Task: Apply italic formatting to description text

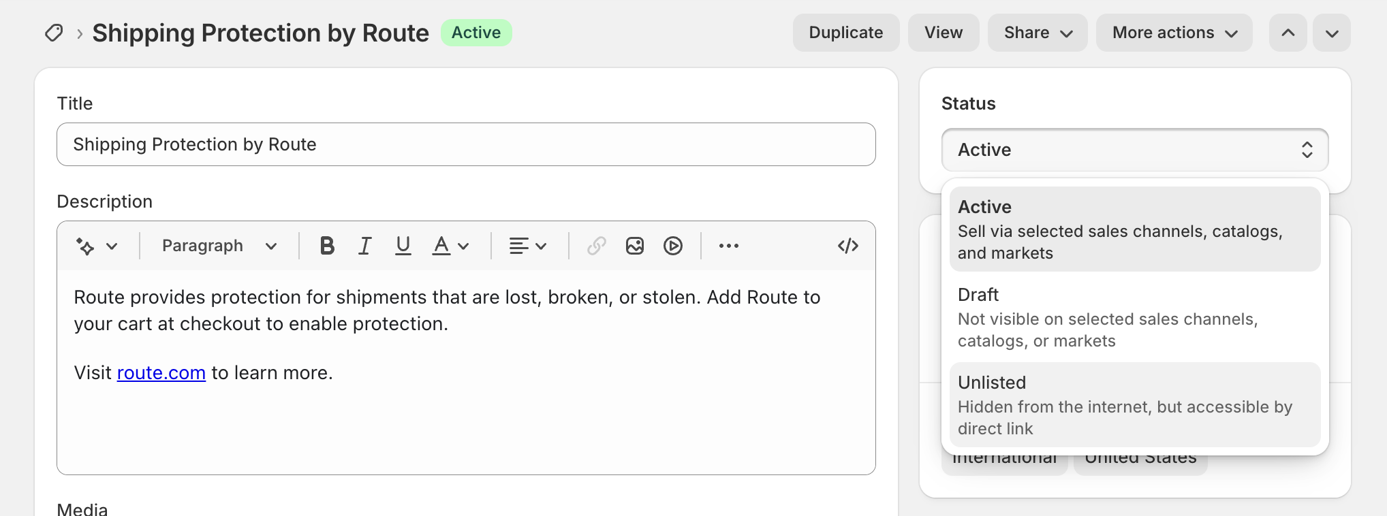Action: 365,246
